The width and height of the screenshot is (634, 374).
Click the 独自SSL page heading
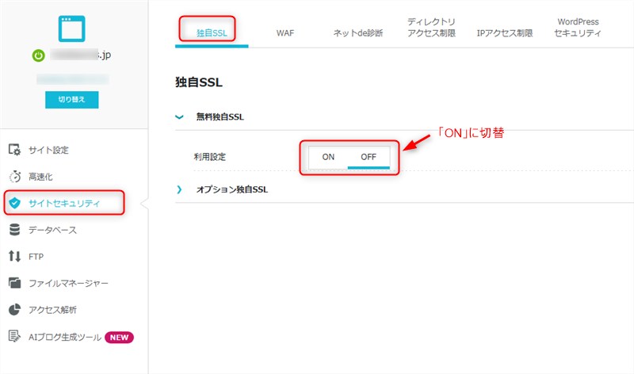199,82
